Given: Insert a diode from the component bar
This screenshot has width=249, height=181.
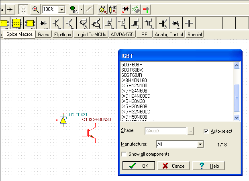Looking at the screenshot, I should click(x=43, y=23).
